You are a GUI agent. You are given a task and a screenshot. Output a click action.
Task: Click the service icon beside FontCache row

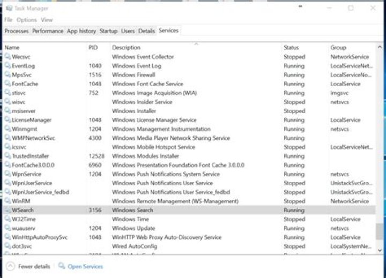(x=8, y=84)
